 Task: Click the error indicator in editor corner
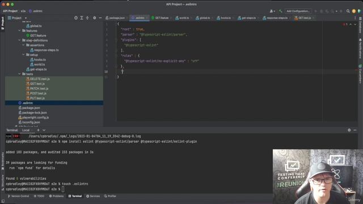345,24
